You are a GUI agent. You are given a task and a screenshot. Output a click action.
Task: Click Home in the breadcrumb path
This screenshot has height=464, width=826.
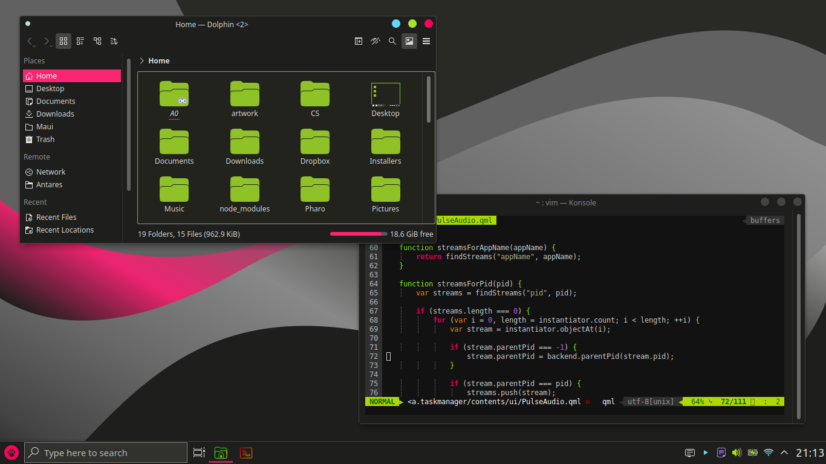159,61
